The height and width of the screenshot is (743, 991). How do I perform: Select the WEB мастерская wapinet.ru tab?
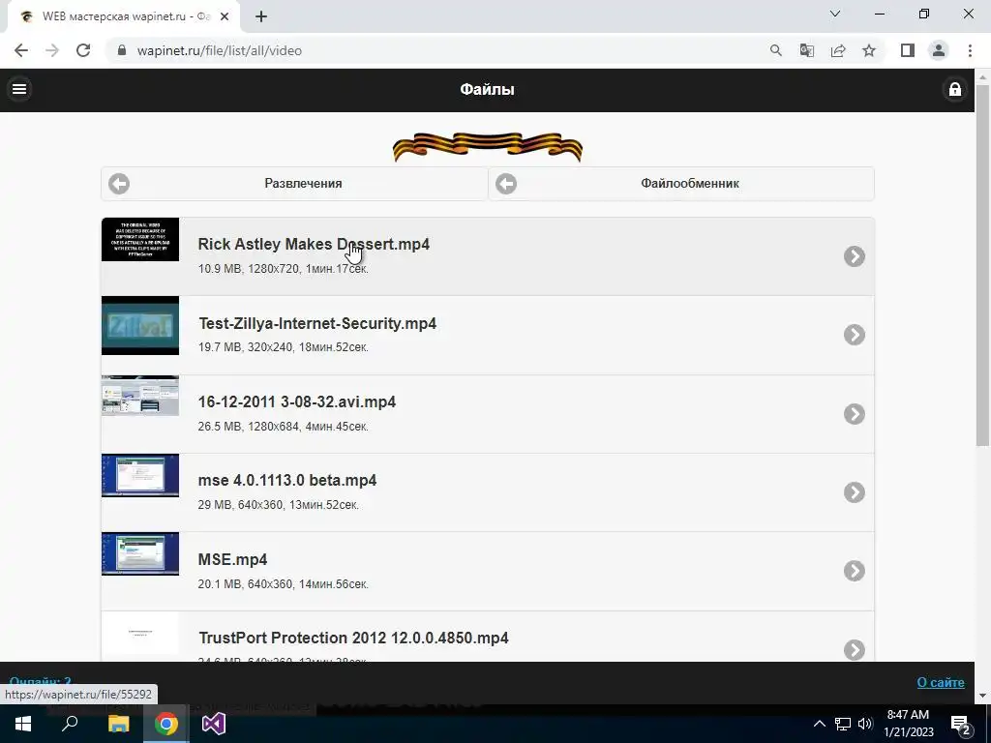pyautogui.click(x=123, y=17)
